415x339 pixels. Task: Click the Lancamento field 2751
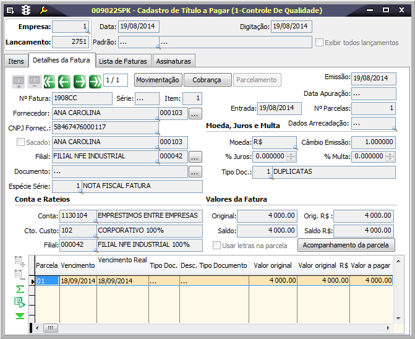point(71,42)
